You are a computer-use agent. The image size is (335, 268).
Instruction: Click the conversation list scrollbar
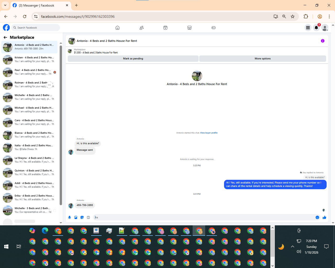tap(61, 126)
